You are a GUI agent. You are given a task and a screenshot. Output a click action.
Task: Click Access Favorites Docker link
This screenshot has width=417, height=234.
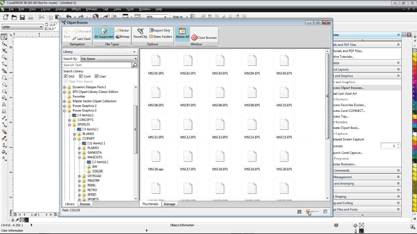click(349, 105)
